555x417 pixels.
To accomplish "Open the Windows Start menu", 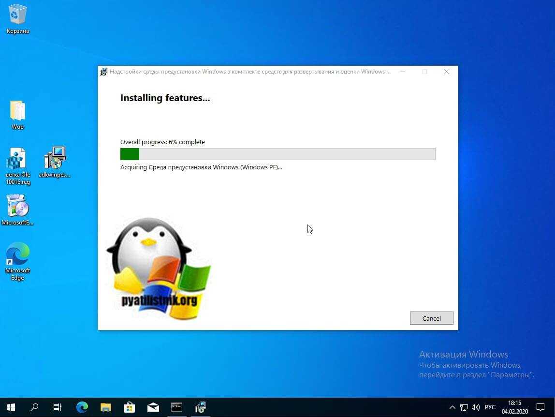I will coord(11,407).
